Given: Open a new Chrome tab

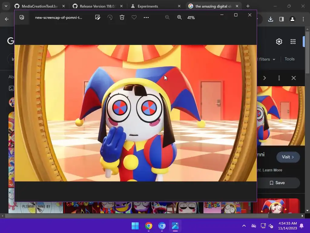Looking at the screenshot, I should (248, 6).
